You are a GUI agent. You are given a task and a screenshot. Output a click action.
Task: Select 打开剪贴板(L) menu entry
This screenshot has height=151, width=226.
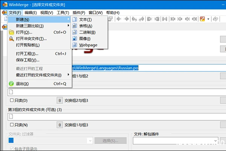(39, 45)
